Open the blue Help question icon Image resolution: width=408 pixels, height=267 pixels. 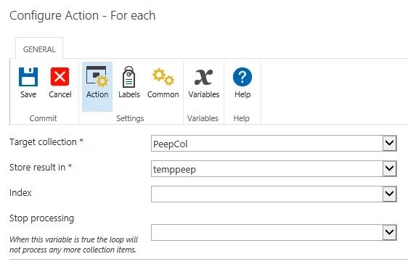[242, 77]
